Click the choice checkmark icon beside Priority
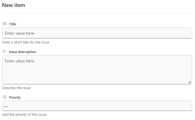The image size is (195, 120). 5,97
